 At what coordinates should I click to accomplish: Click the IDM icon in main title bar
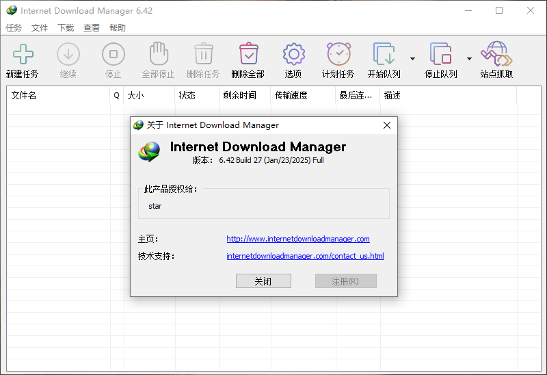12,10
